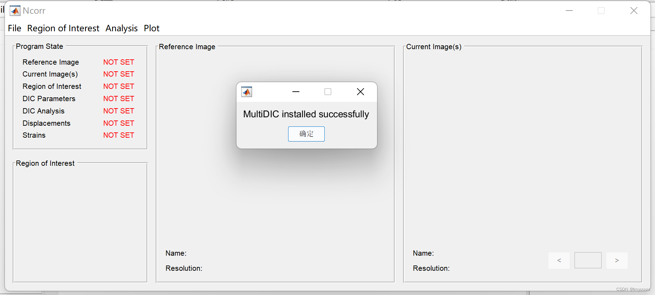Click the NOT SET label beside DIC Parameters
The image size is (655, 295).
118,99
